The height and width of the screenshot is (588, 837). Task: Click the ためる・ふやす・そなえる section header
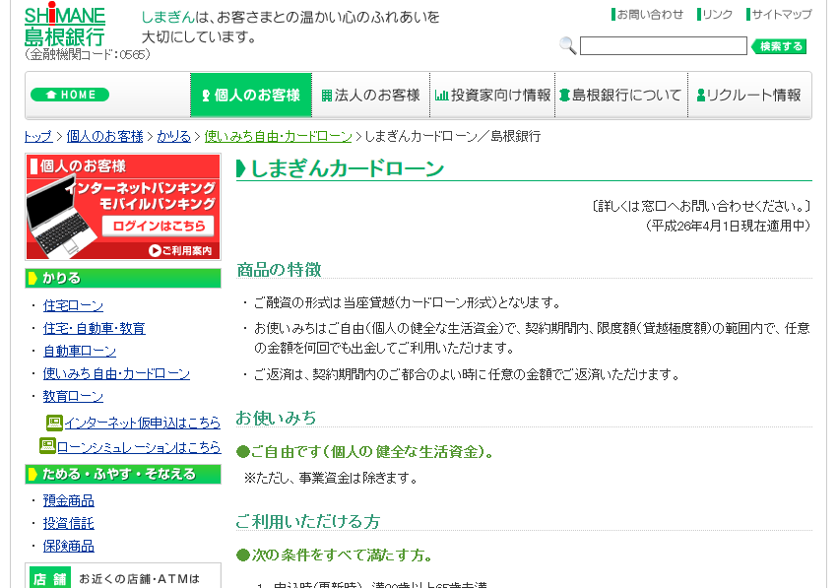click(123, 475)
